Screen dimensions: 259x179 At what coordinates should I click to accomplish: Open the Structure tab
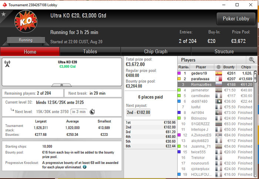(x=224, y=51)
